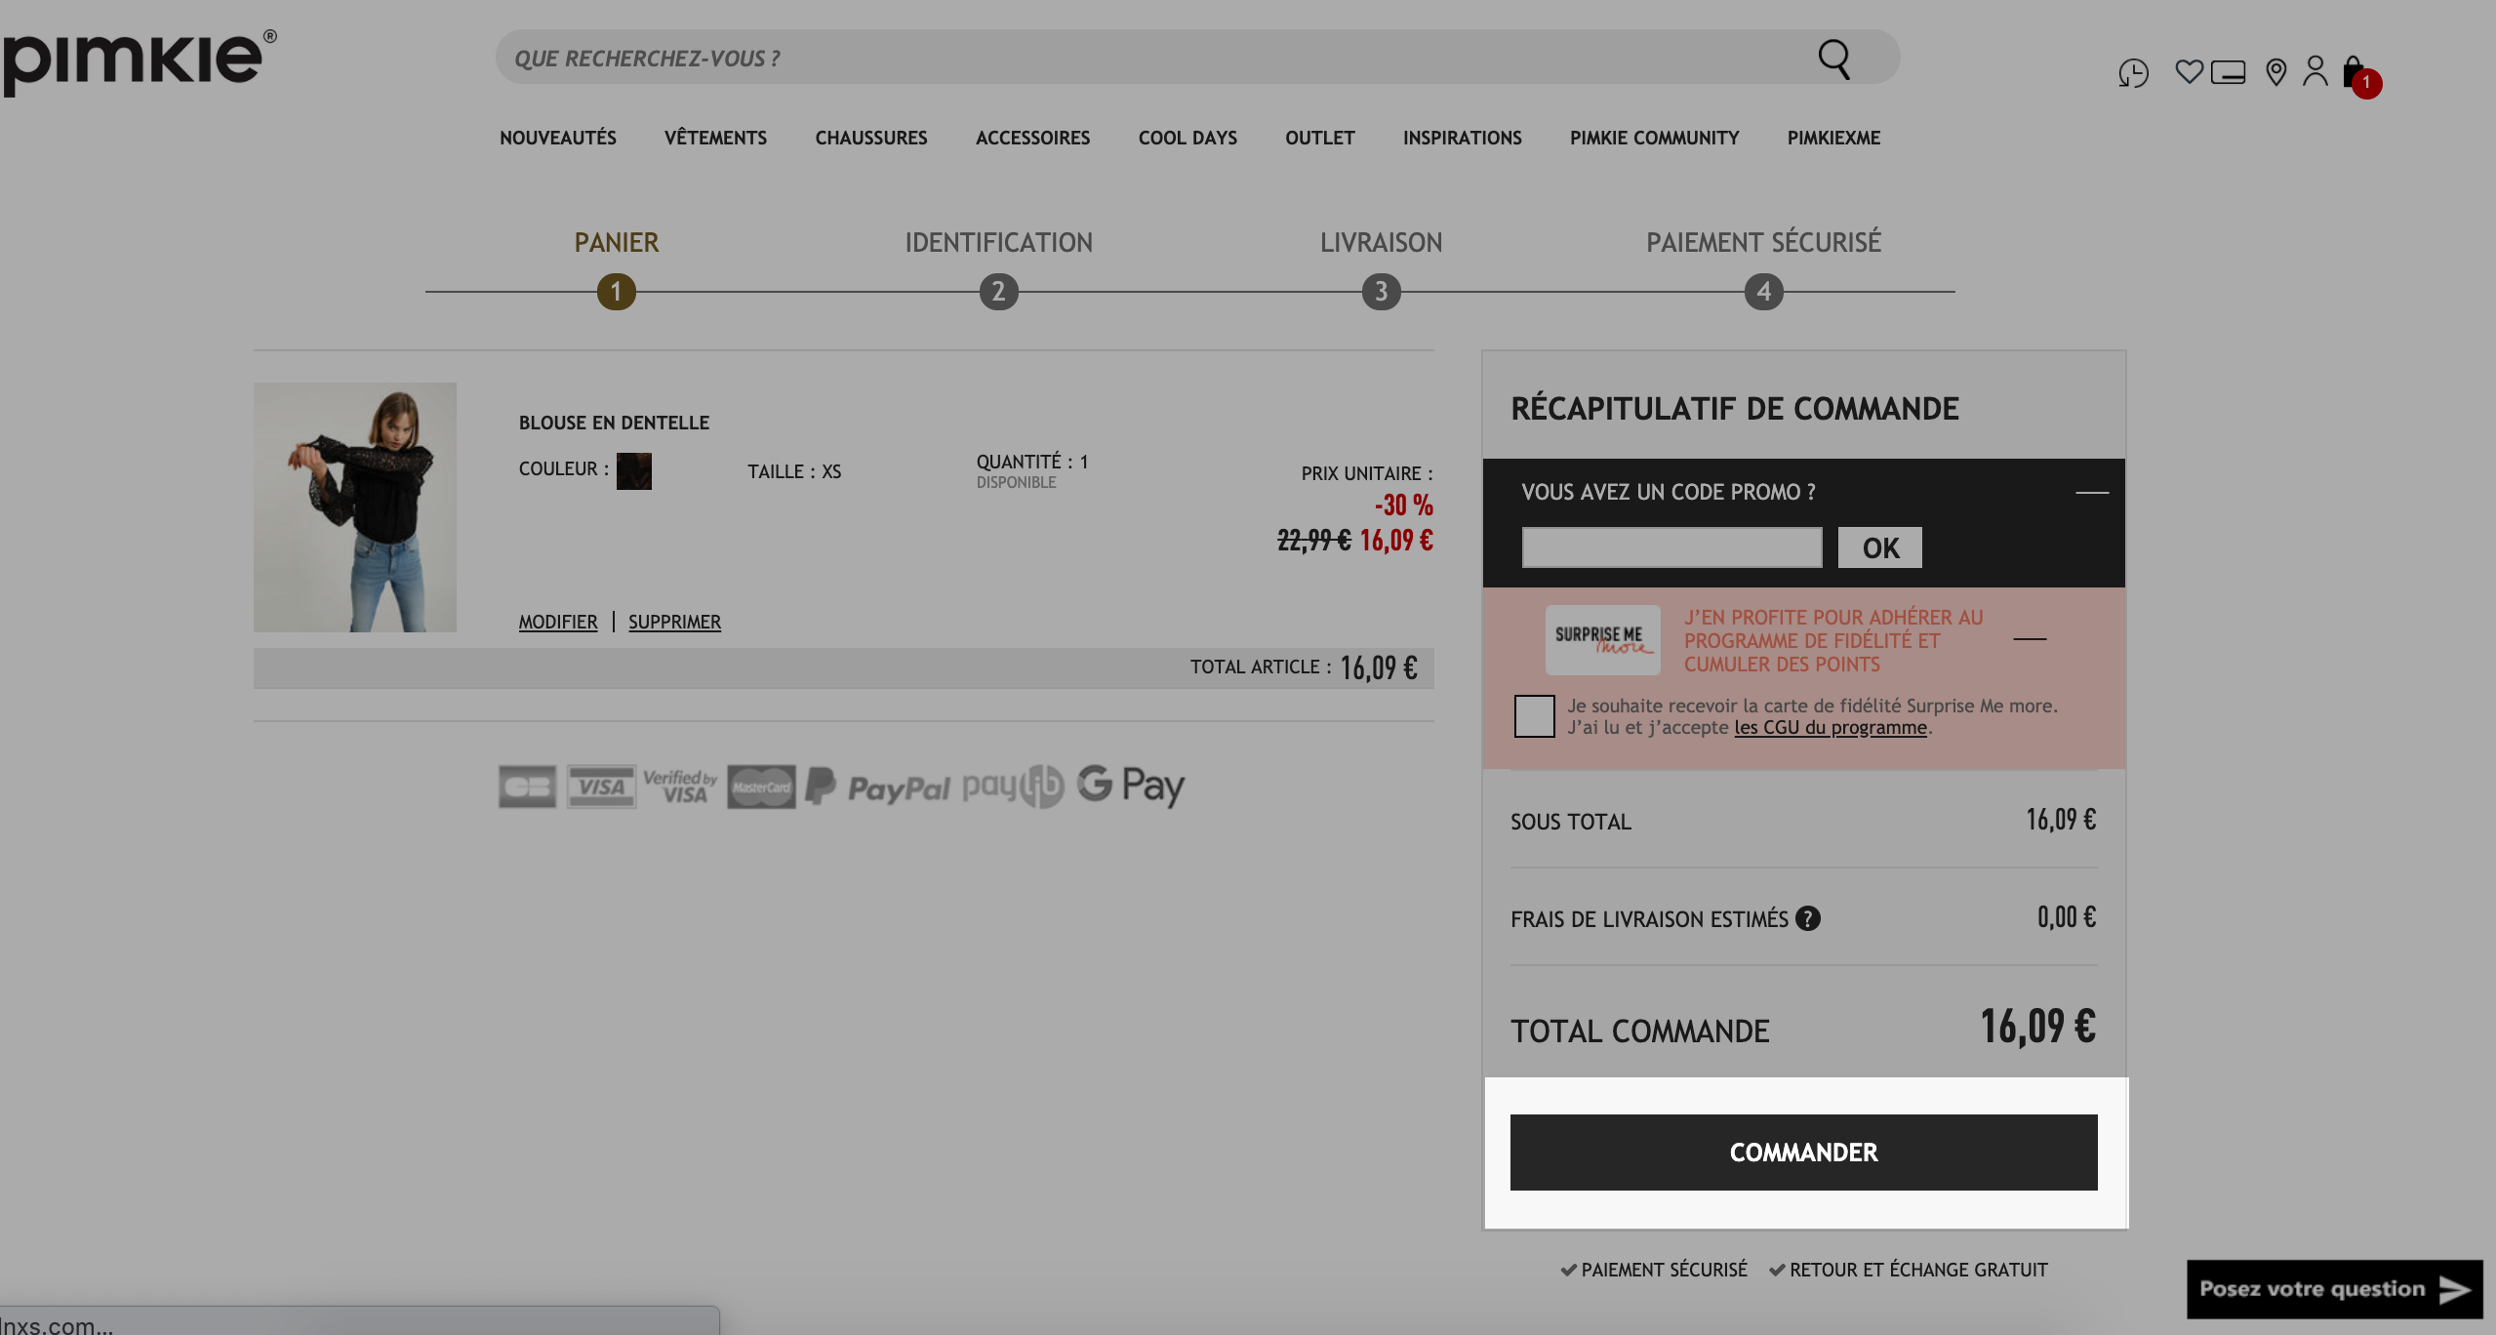Image resolution: width=2496 pixels, height=1335 pixels.
Task: Click the Surprise Me more logo
Action: (x=1602, y=639)
